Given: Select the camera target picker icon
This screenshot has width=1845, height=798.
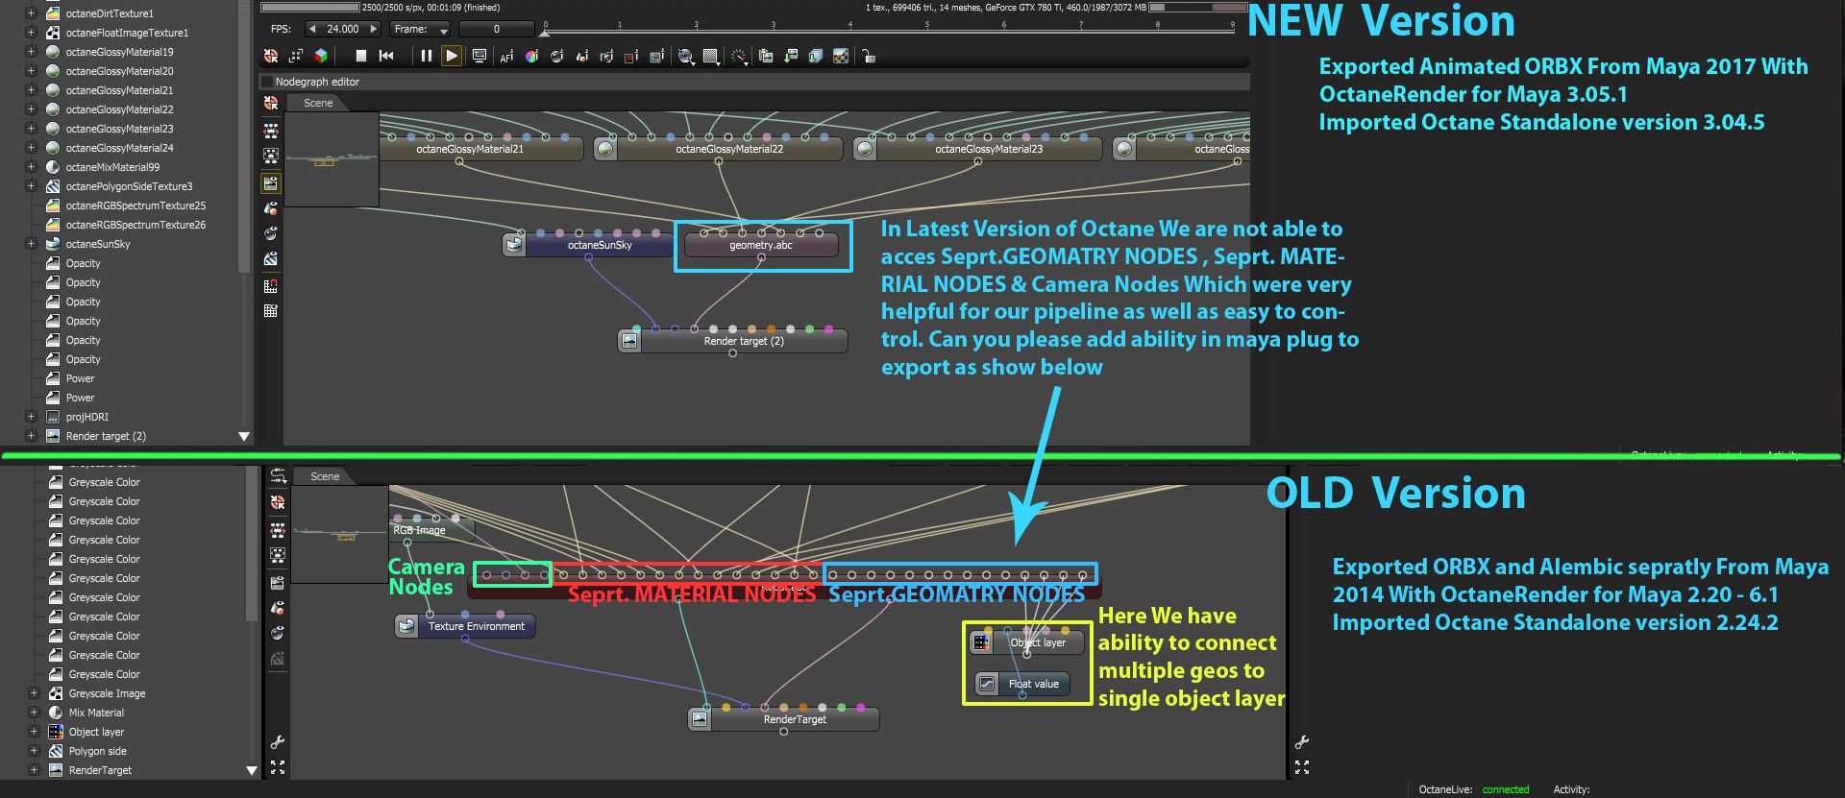Looking at the screenshot, I should (x=606, y=57).
